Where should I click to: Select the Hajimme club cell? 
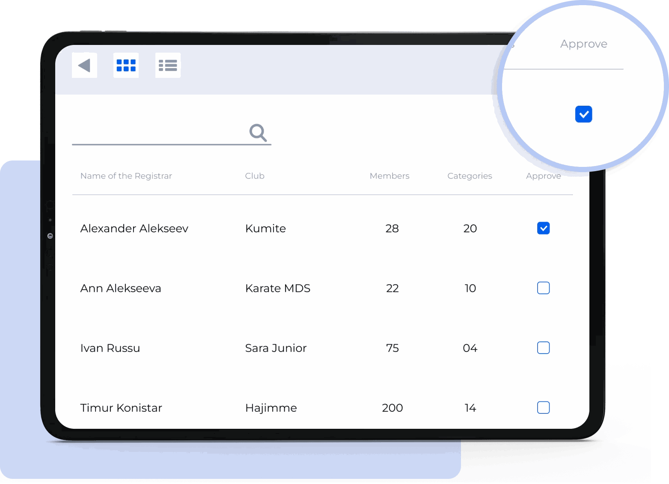coord(271,408)
